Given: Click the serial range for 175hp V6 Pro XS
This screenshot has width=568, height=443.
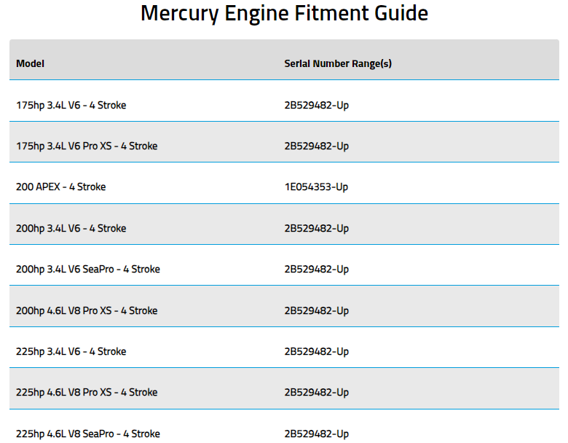Looking at the screenshot, I should 316,146.
